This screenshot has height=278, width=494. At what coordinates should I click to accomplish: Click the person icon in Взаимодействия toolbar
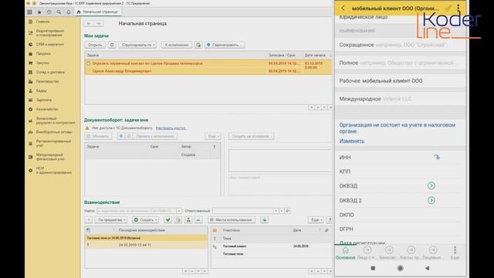click(188, 219)
